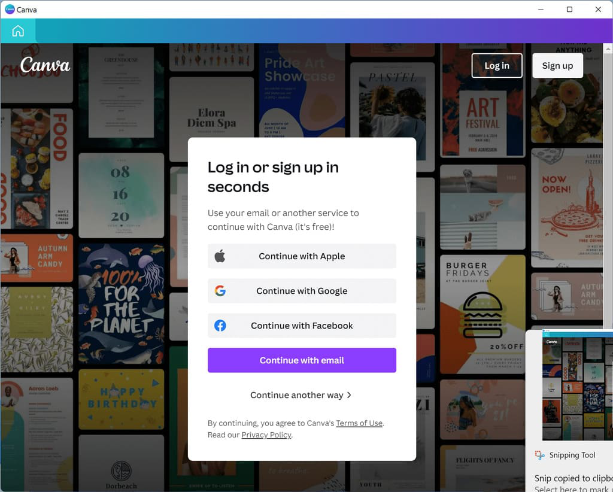Click the Apple logo icon
613x492 pixels.
click(x=220, y=256)
